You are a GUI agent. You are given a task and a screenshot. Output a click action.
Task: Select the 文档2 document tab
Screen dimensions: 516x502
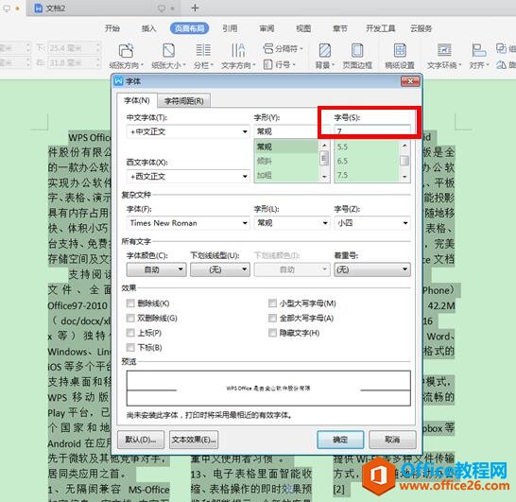105,9
